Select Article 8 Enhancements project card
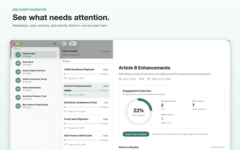 86,90
